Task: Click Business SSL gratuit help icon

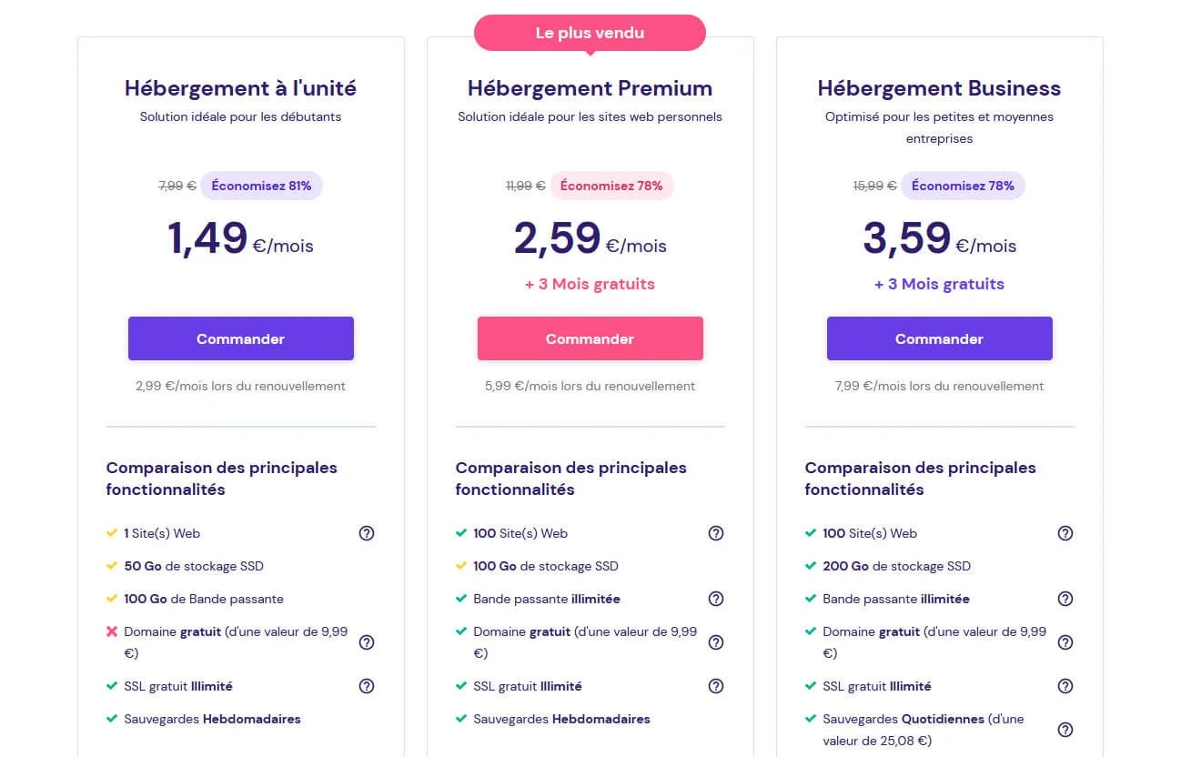Action: (1065, 686)
